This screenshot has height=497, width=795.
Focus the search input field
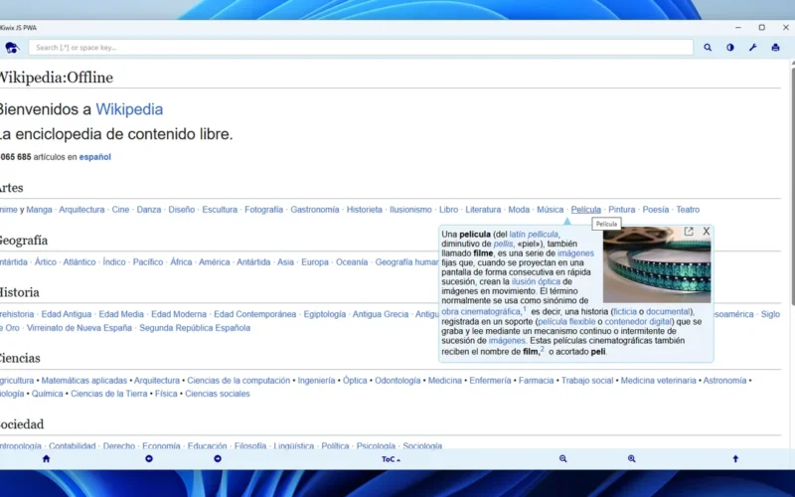[x=361, y=48]
